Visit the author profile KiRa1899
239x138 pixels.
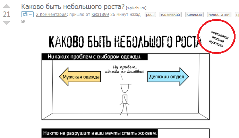pyautogui.click(x=100, y=15)
